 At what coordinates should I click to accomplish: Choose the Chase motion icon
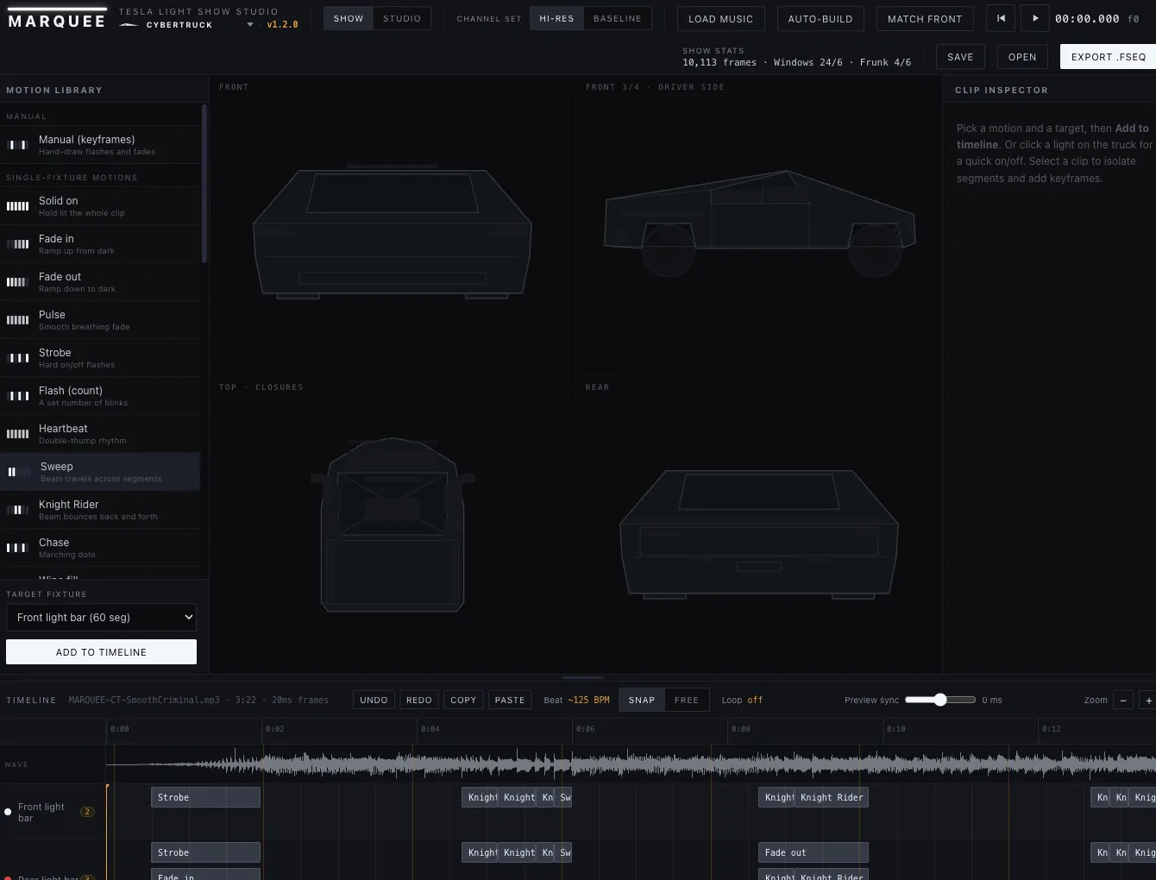point(17,548)
